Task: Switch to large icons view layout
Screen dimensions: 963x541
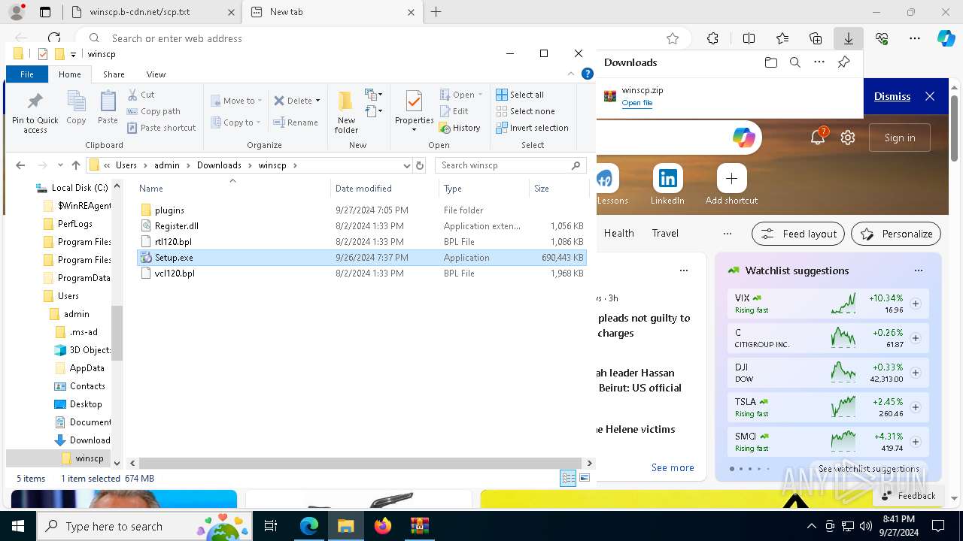Action: [585, 478]
